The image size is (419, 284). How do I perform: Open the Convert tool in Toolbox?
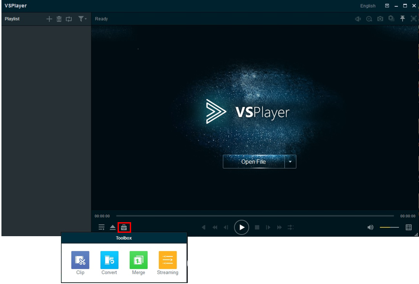(109, 260)
